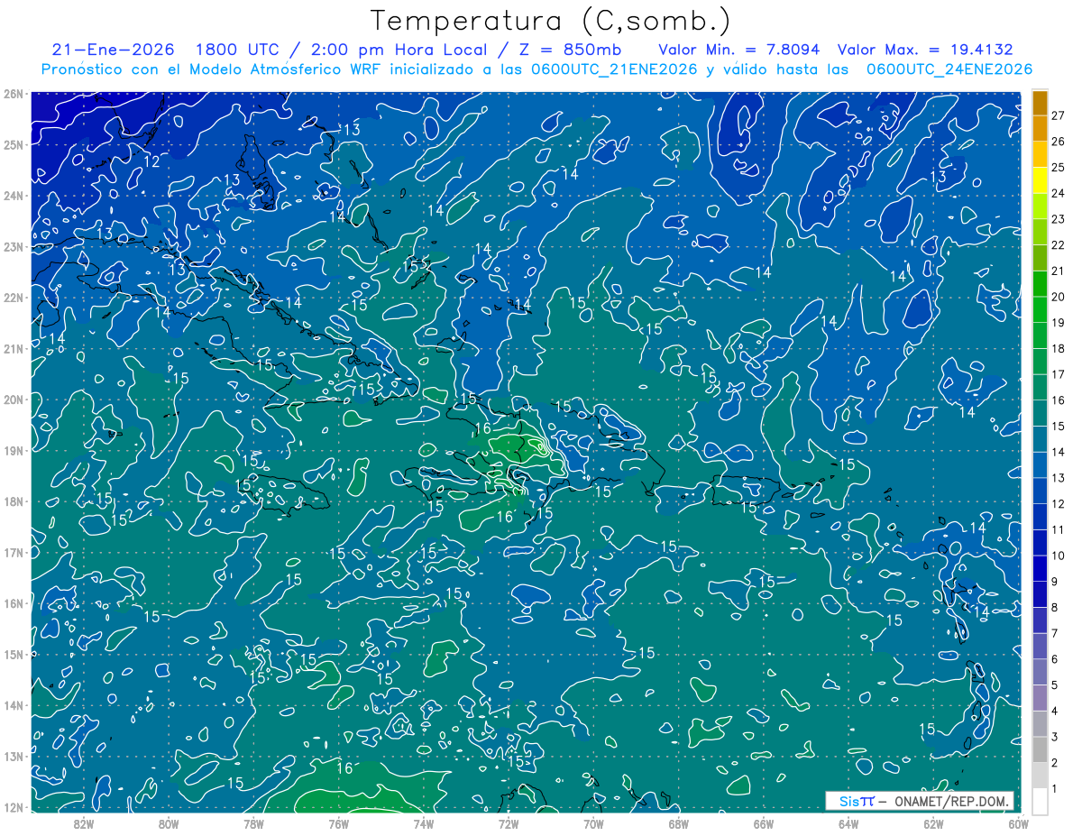Click the ONAMET/REP.DOM. logo box
The image size is (1082, 836).
[x=920, y=801]
